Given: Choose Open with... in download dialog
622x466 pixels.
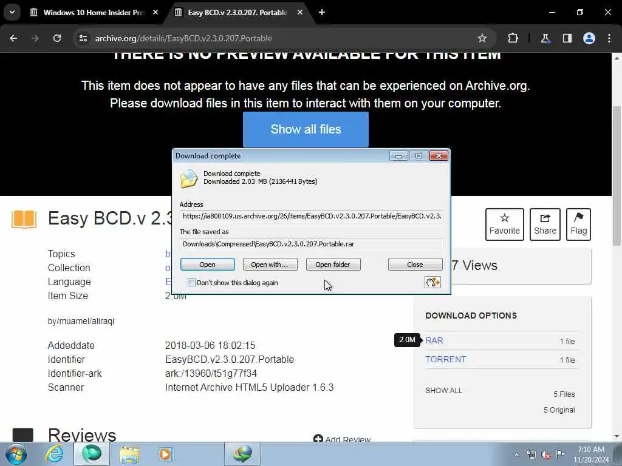Looking at the screenshot, I should pyautogui.click(x=270, y=265).
